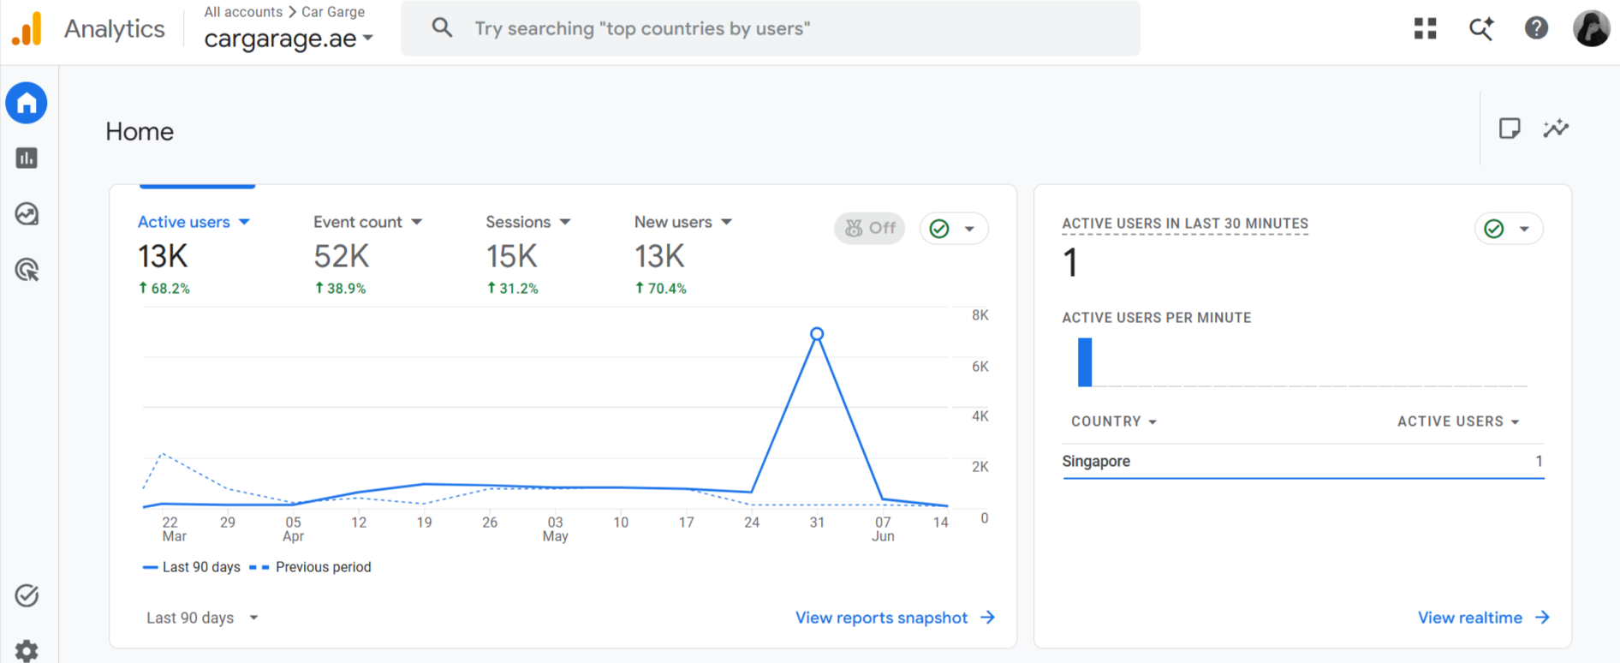Open the Advertising sidebar icon
Viewport: 1620px width, 663px height.
pyautogui.click(x=27, y=270)
